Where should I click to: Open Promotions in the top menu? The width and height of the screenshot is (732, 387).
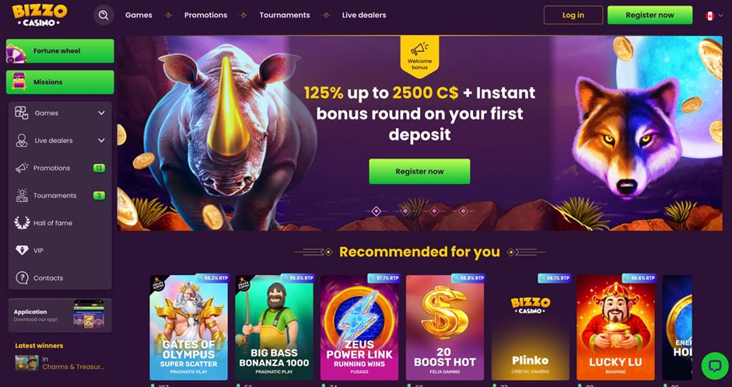[x=205, y=15]
